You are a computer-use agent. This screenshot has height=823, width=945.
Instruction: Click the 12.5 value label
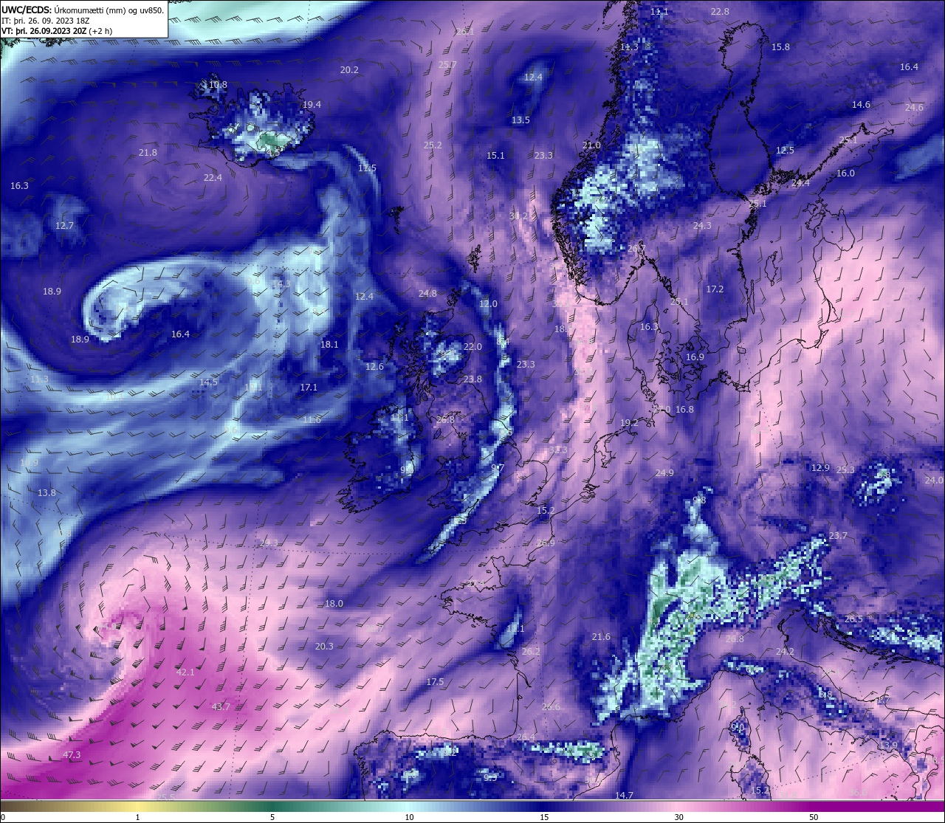click(785, 150)
